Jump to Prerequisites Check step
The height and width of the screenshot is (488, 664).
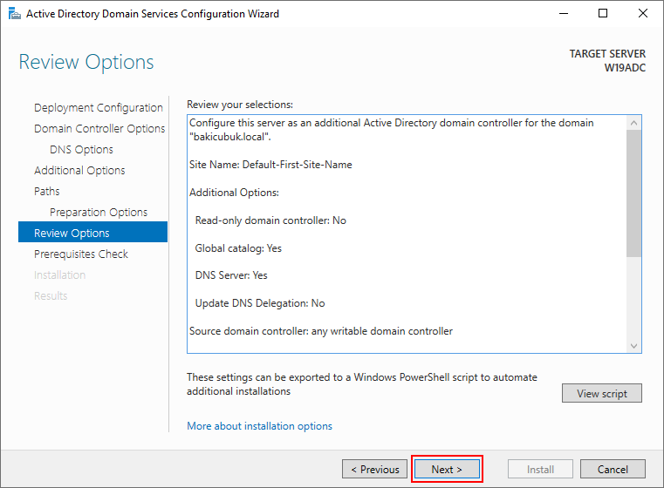click(x=81, y=254)
